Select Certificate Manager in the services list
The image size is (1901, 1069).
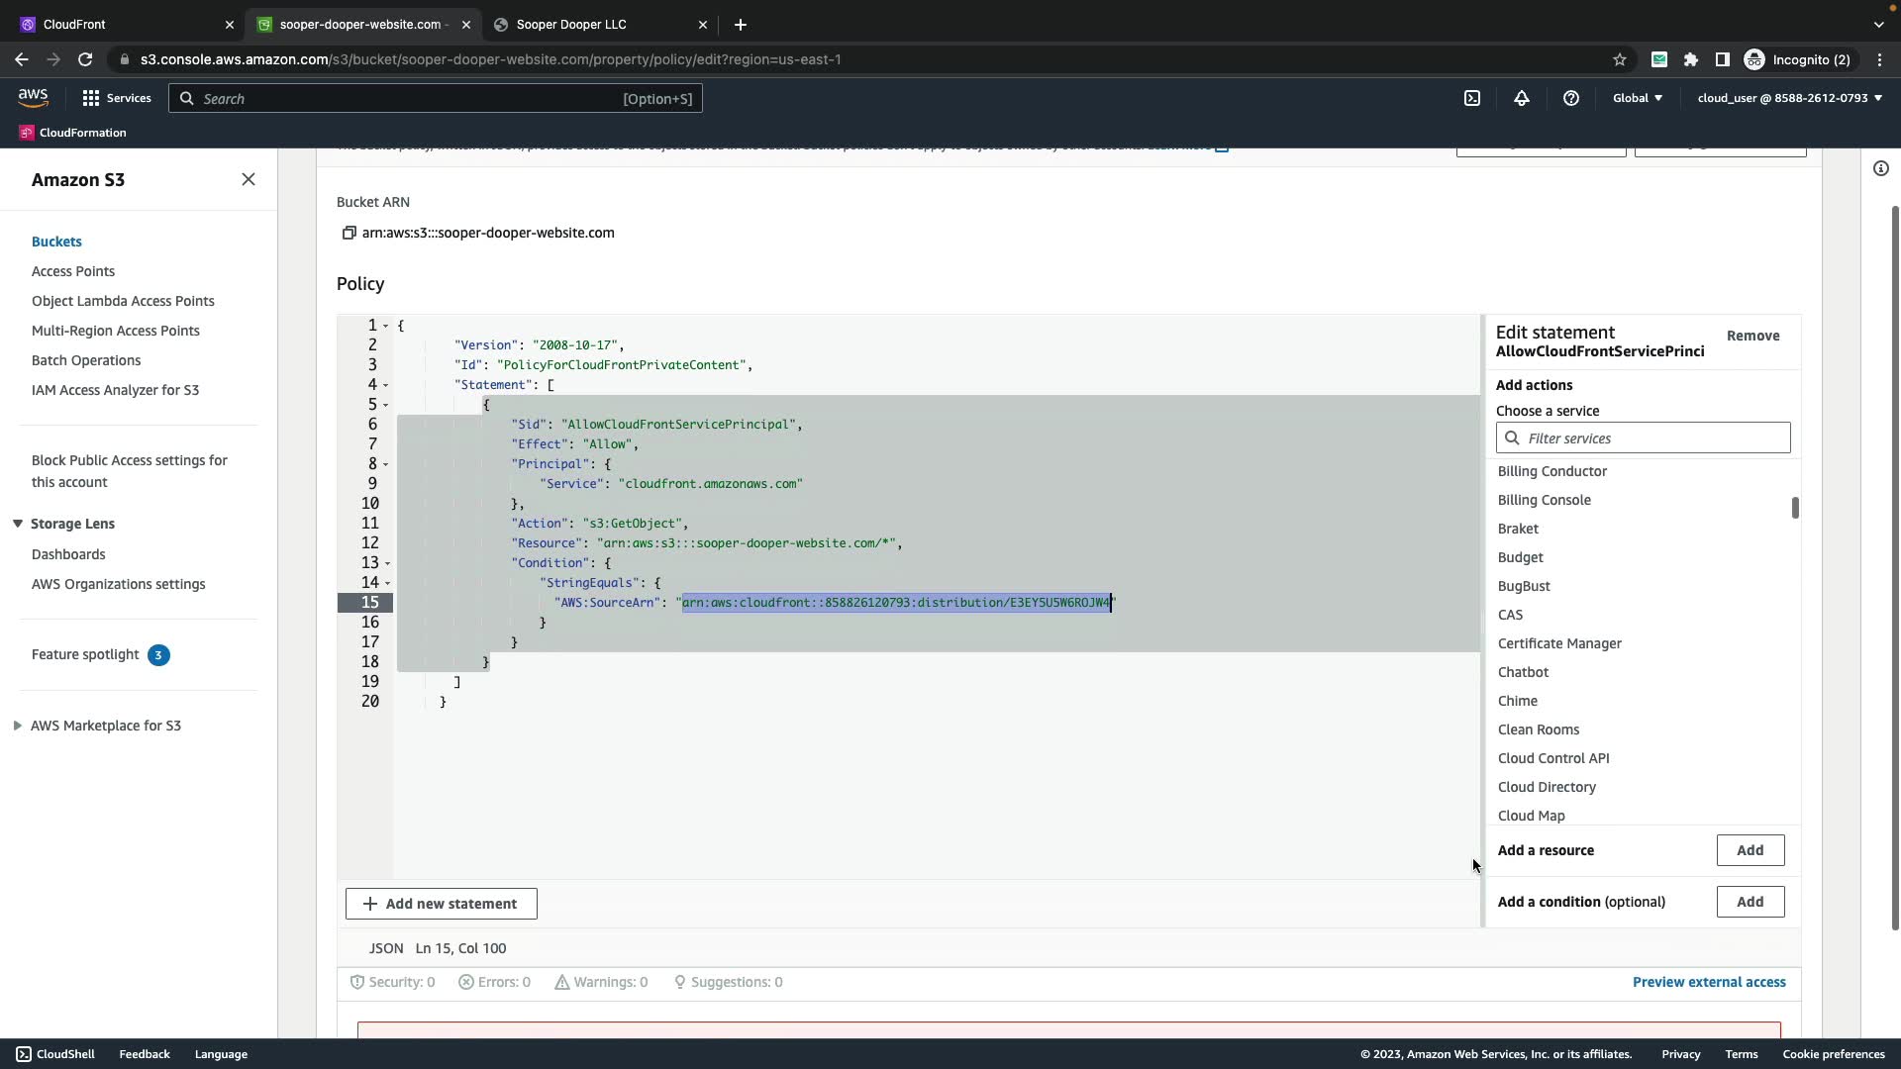pyautogui.click(x=1559, y=643)
